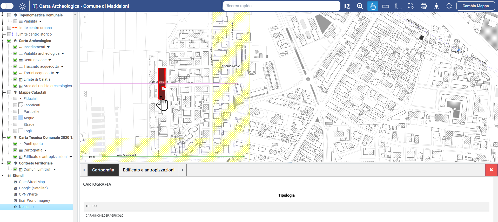Flip the switch in the top-left header
The width and height of the screenshot is (498, 222).
pyautogui.click(x=7, y=6)
